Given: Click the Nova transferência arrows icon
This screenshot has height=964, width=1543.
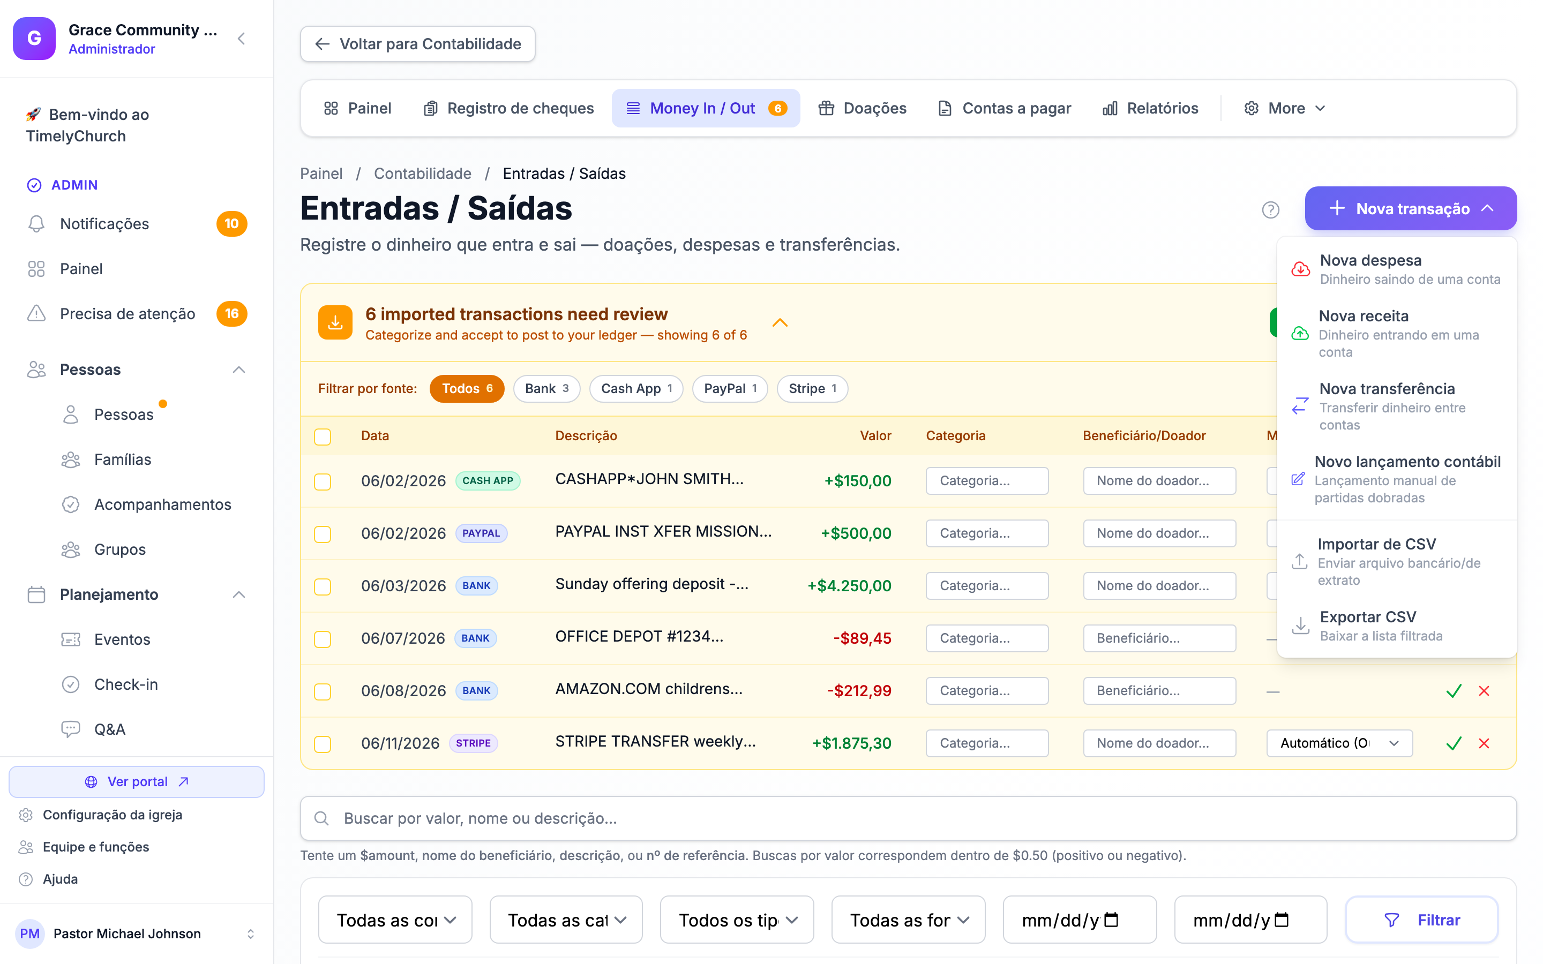Looking at the screenshot, I should coord(1300,406).
